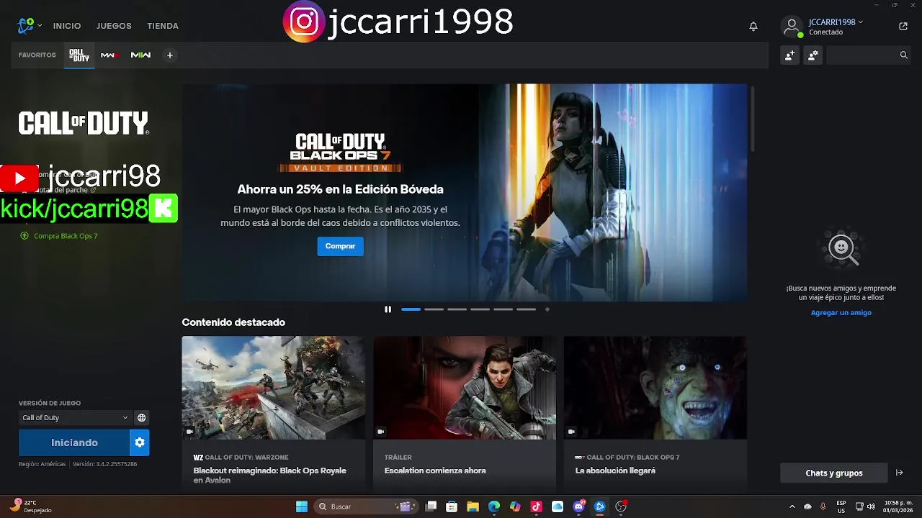922x518 pixels.
Task: Open the JUEGOS tab
Action: pyautogui.click(x=114, y=26)
